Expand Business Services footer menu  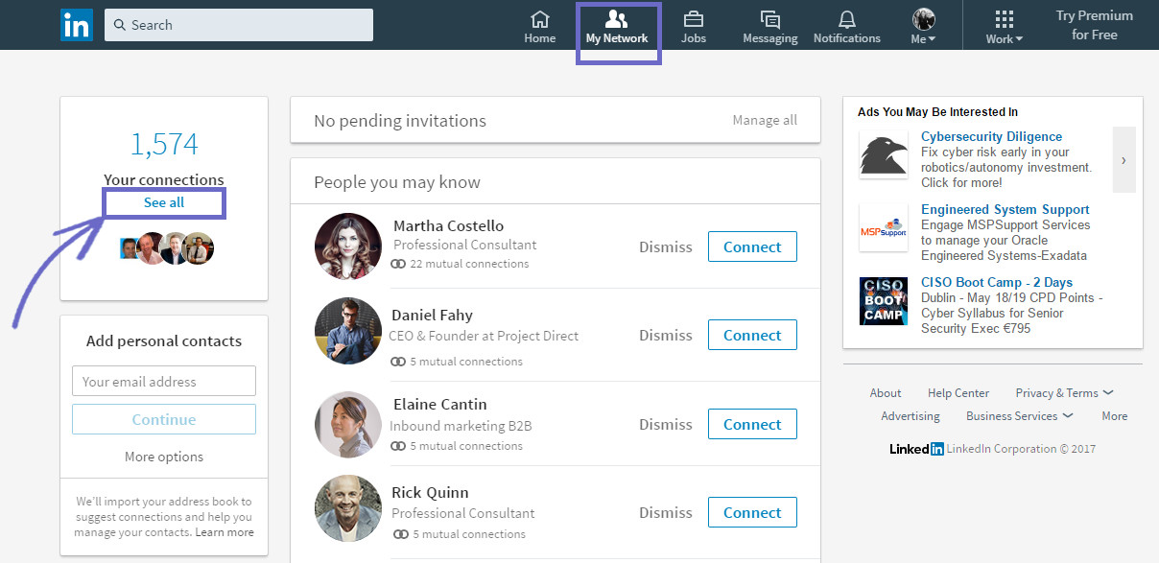click(1019, 416)
